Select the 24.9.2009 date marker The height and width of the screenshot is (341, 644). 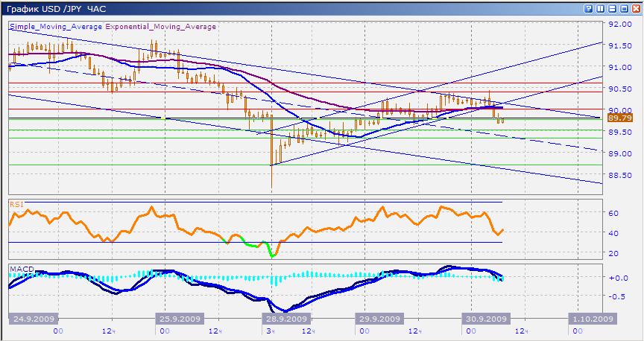pyautogui.click(x=34, y=319)
